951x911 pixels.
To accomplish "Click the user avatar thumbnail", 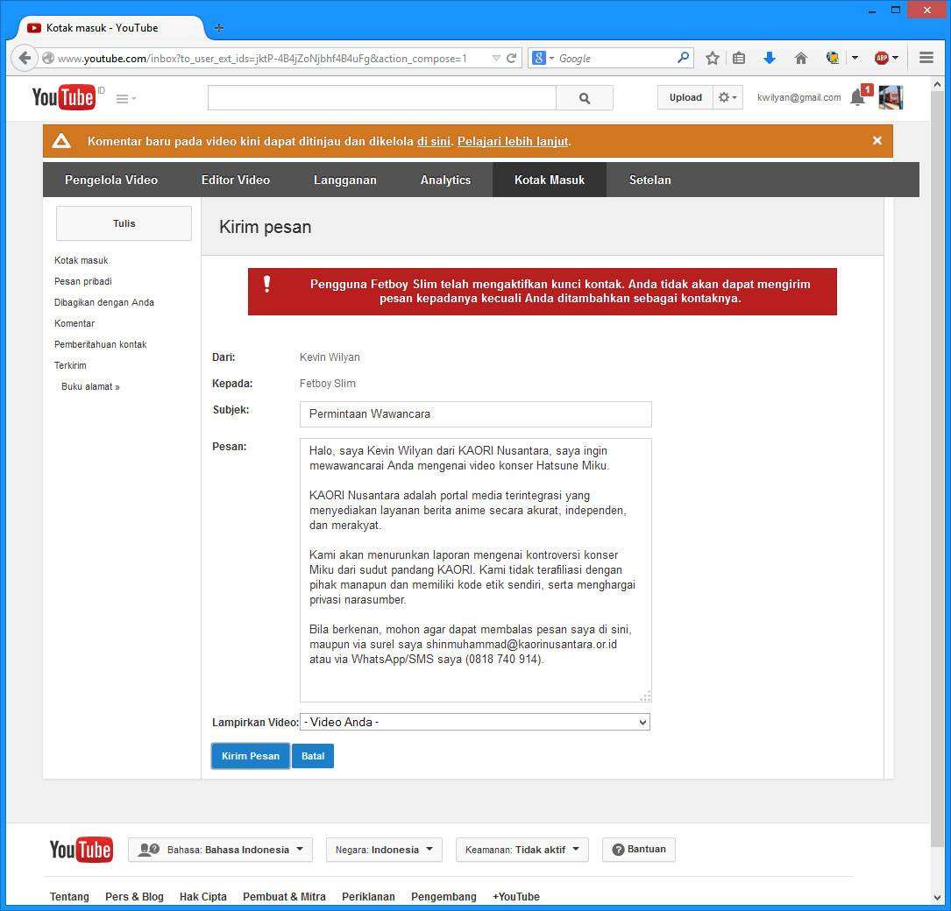I will [891, 97].
